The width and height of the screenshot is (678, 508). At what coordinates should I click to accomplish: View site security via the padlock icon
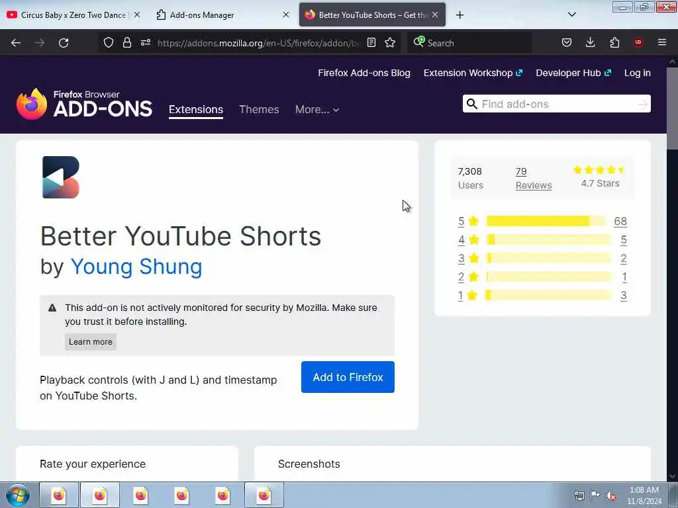(x=126, y=42)
